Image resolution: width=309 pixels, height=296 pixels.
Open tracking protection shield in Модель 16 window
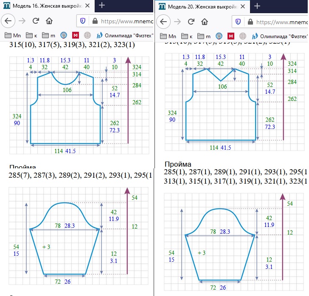point(83,21)
